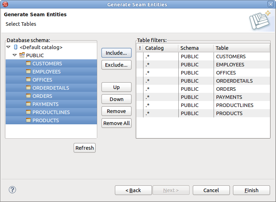
Task: Refresh the database schema
Action: click(85, 148)
